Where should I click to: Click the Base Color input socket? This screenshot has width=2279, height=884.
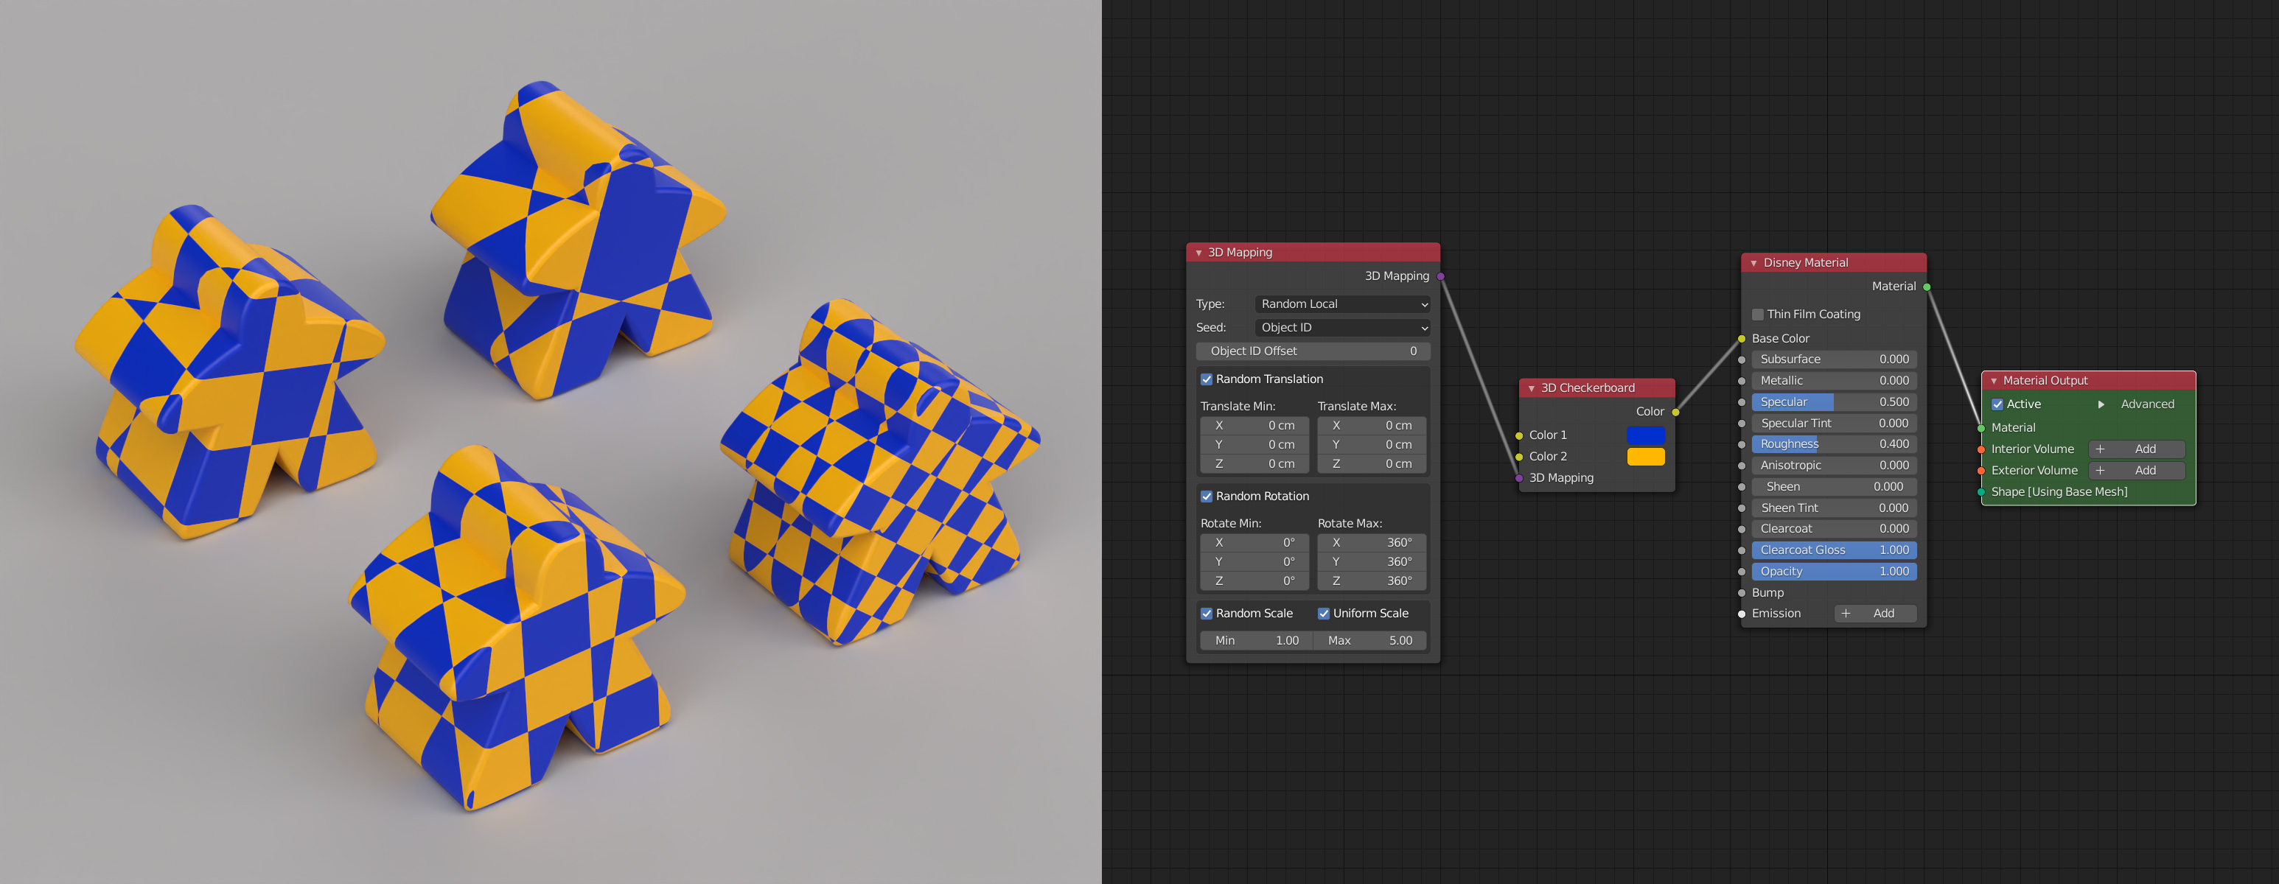(x=1741, y=339)
